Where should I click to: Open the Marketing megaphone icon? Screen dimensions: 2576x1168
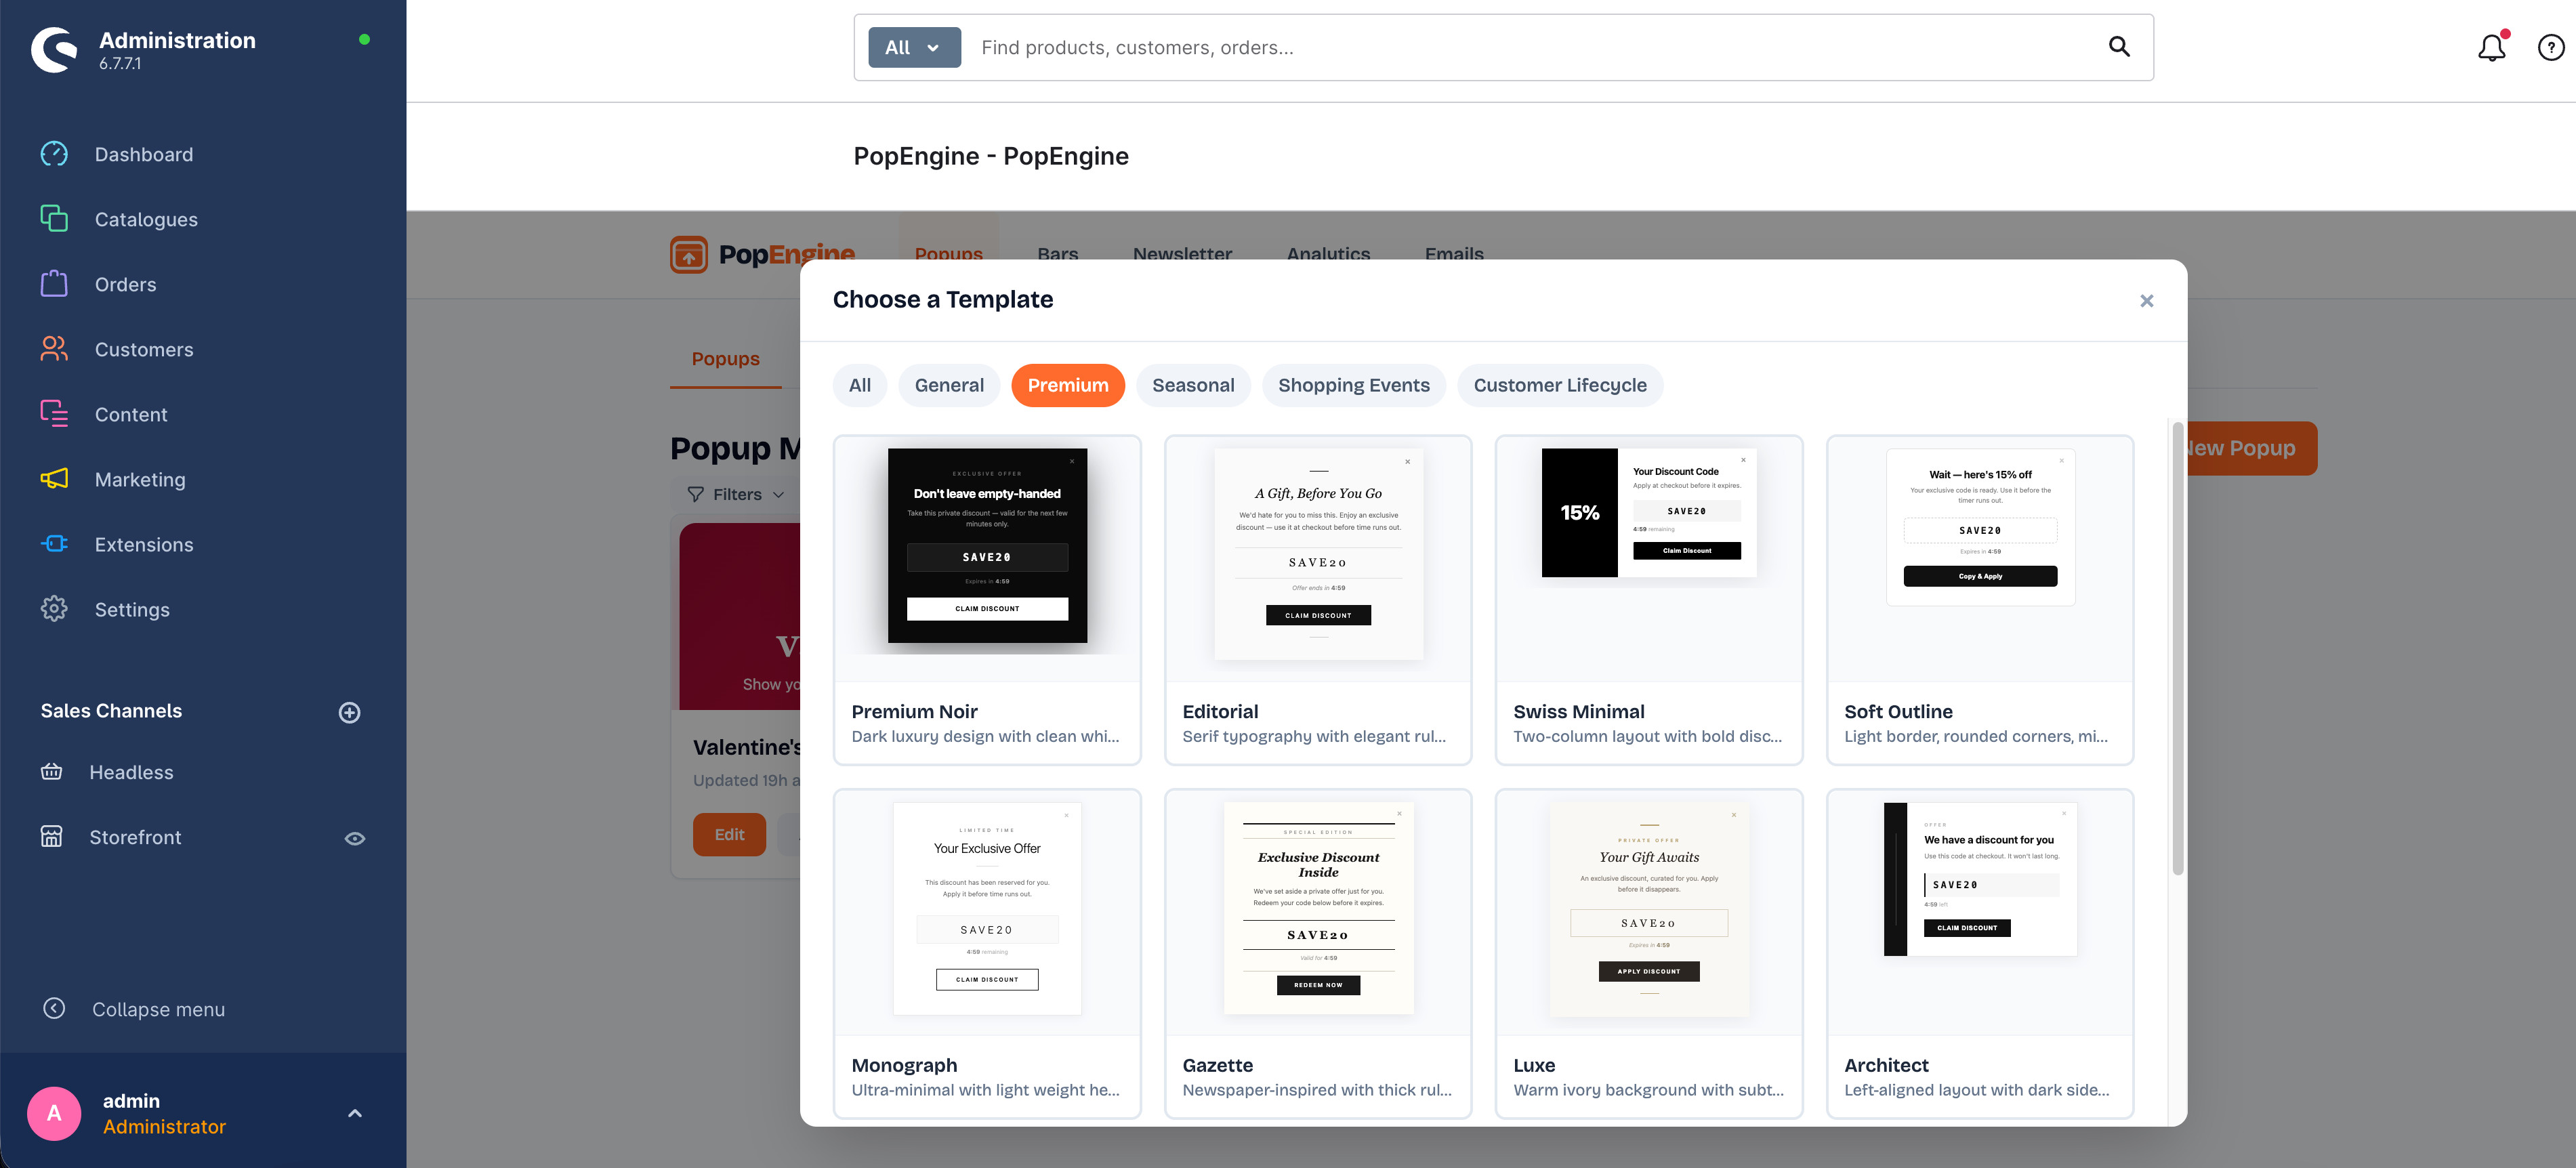click(x=54, y=479)
